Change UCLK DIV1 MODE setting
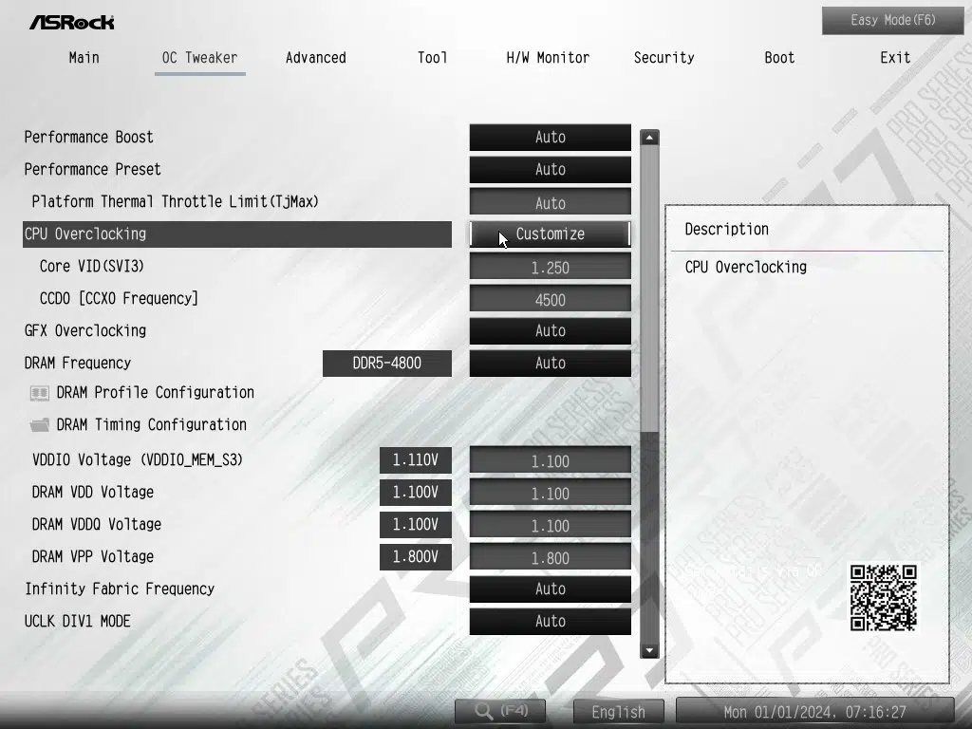 point(550,622)
